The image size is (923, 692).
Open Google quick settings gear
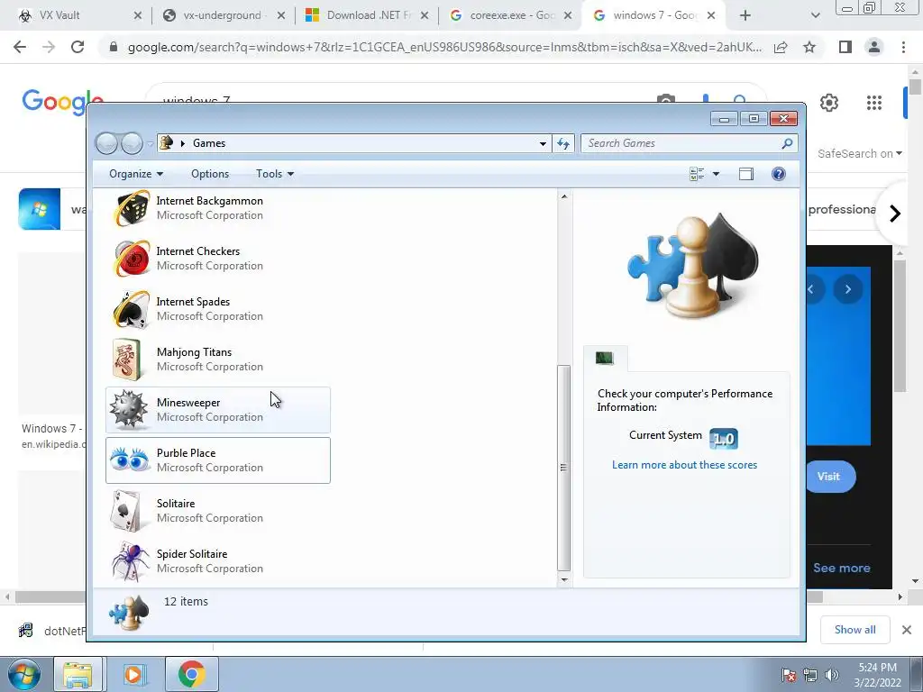point(829,103)
